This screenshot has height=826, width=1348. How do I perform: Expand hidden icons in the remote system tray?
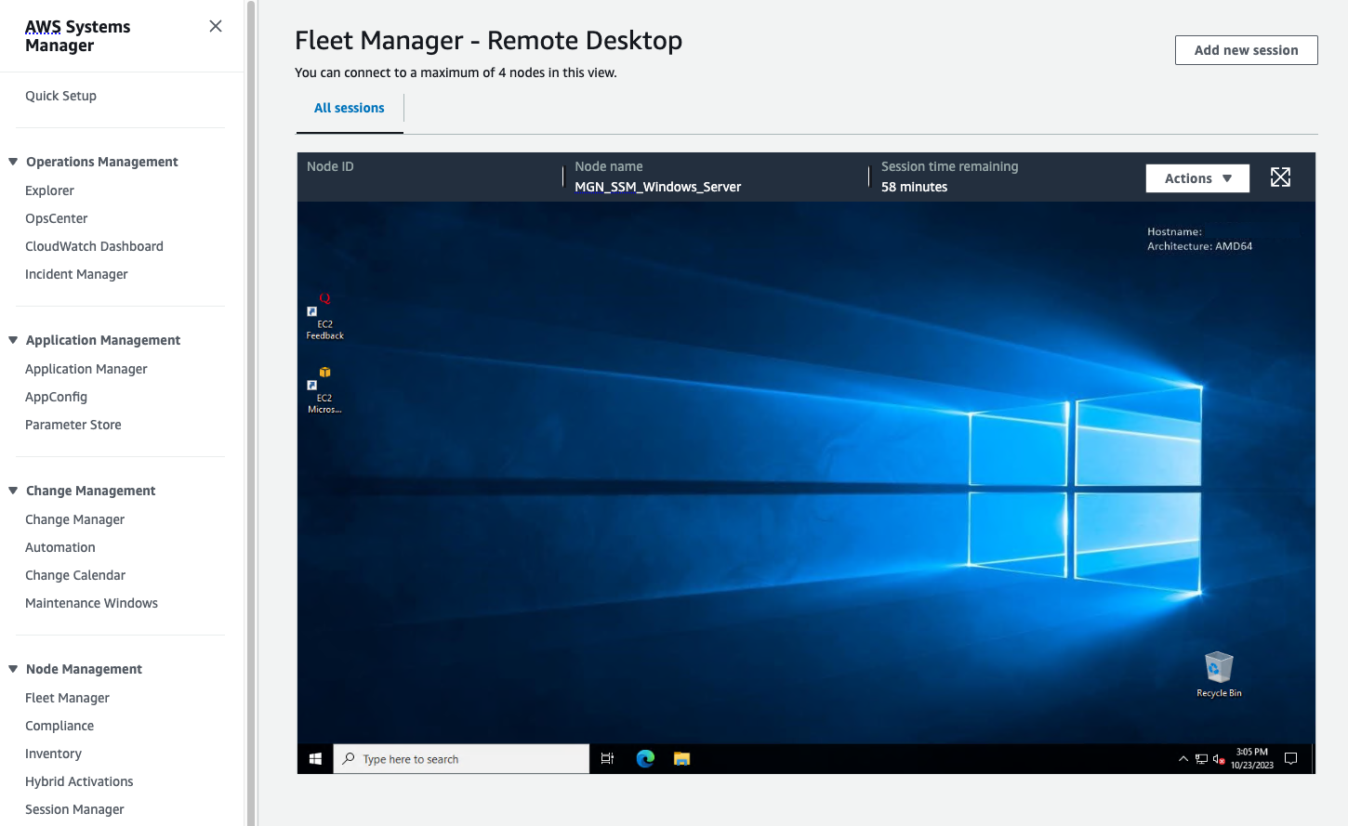tap(1183, 759)
